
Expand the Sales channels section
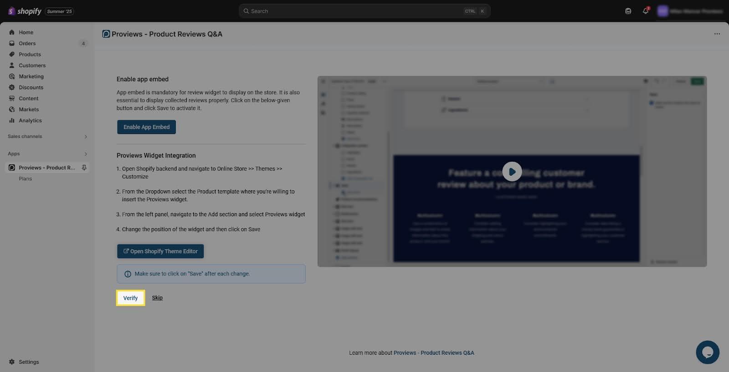pos(85,137)
